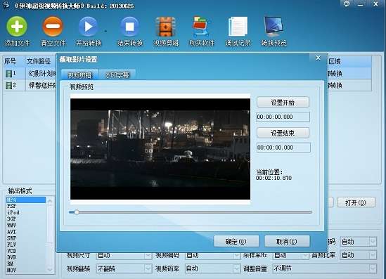The image size is (386, 279).
Task: Open the 调整音量 不调节 dropdown
Action: pos(325,268)
